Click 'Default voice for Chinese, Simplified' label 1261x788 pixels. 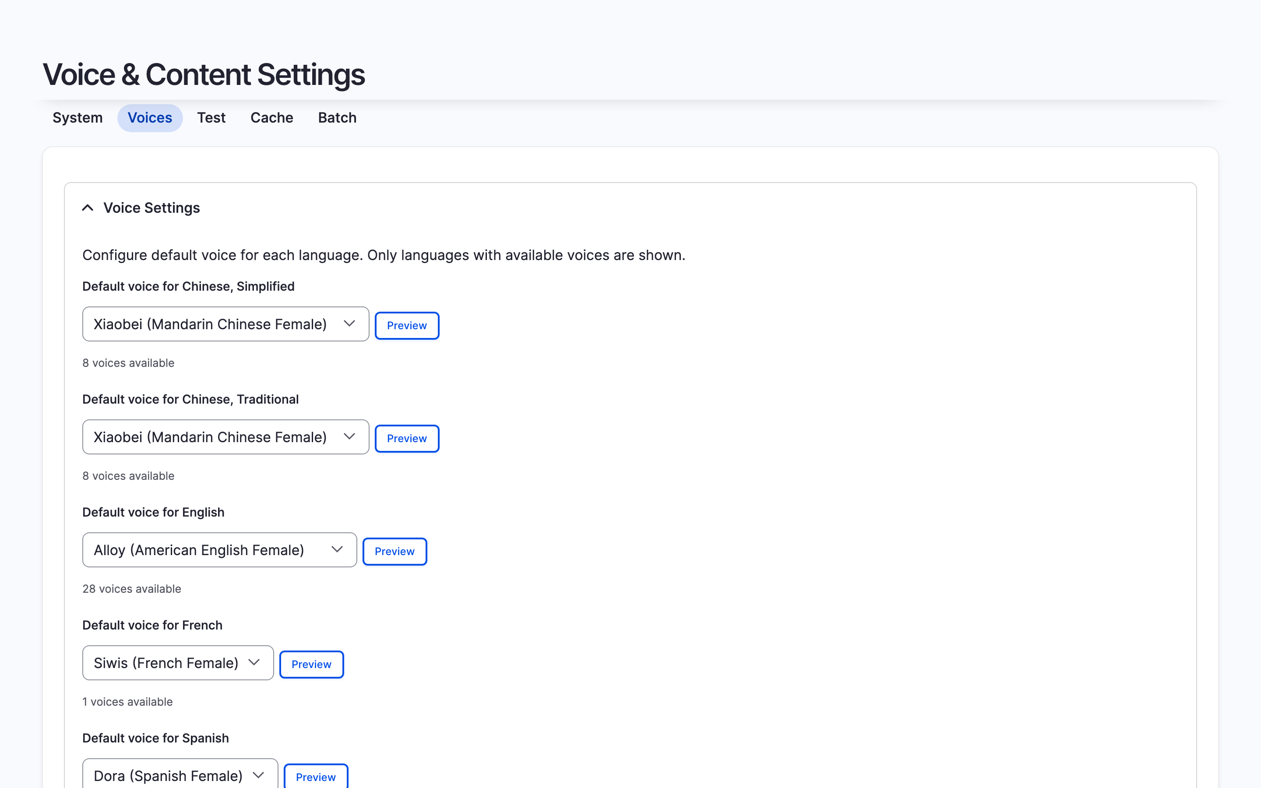tap(189, 287)
